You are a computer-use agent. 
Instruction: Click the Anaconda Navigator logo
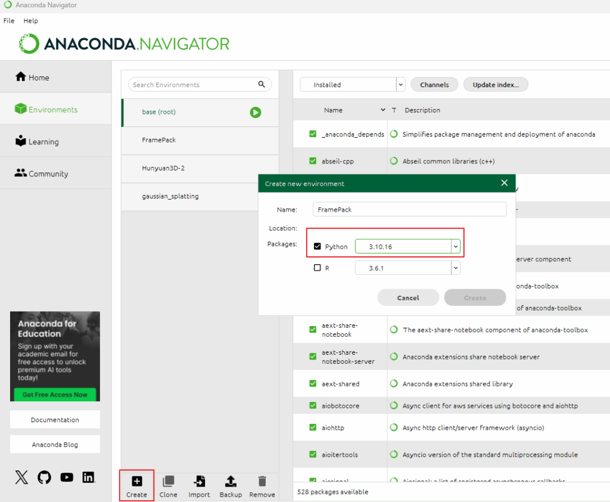tap(124, 44)
